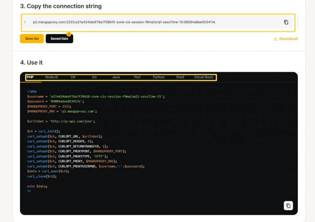Switch to the Shell tab
This screenshot has height=222, width=315.
click(180, 77)
